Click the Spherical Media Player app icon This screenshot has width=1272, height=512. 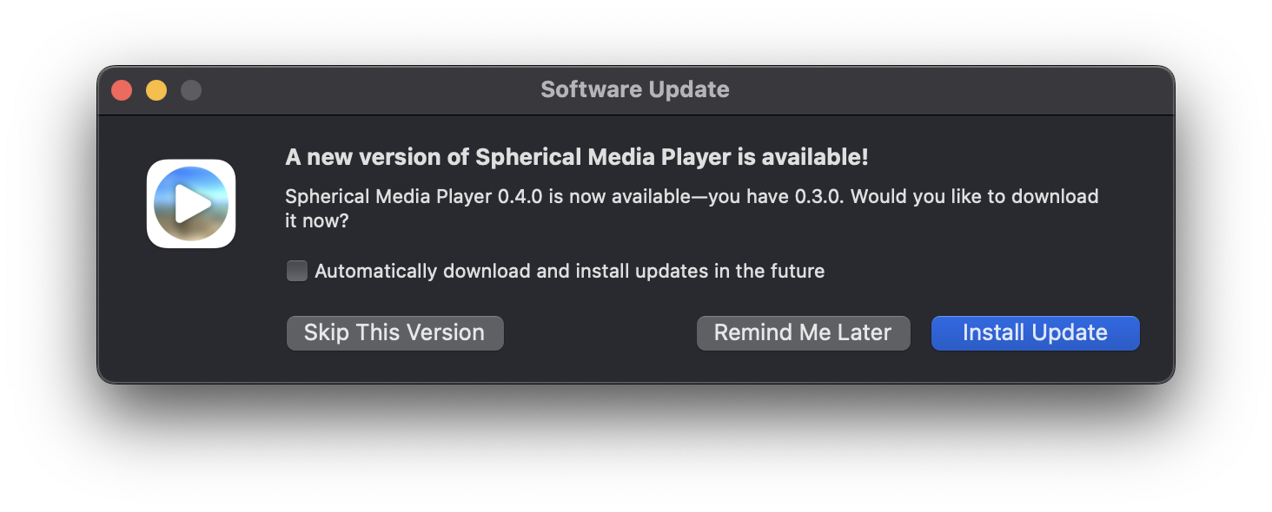191,204
